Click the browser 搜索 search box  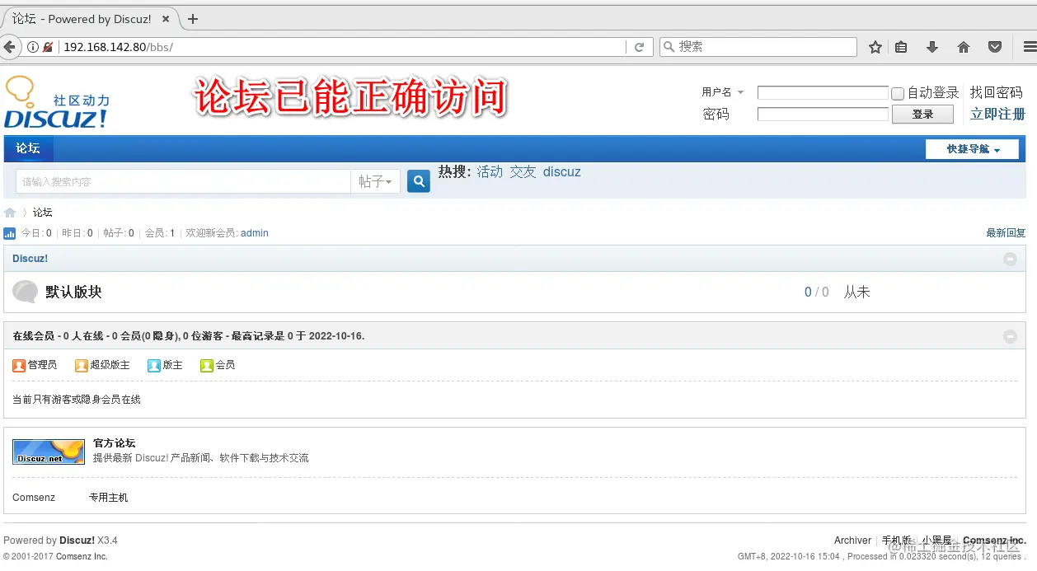point(758,47)
